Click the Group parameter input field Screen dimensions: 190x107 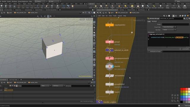click(175, 24)
